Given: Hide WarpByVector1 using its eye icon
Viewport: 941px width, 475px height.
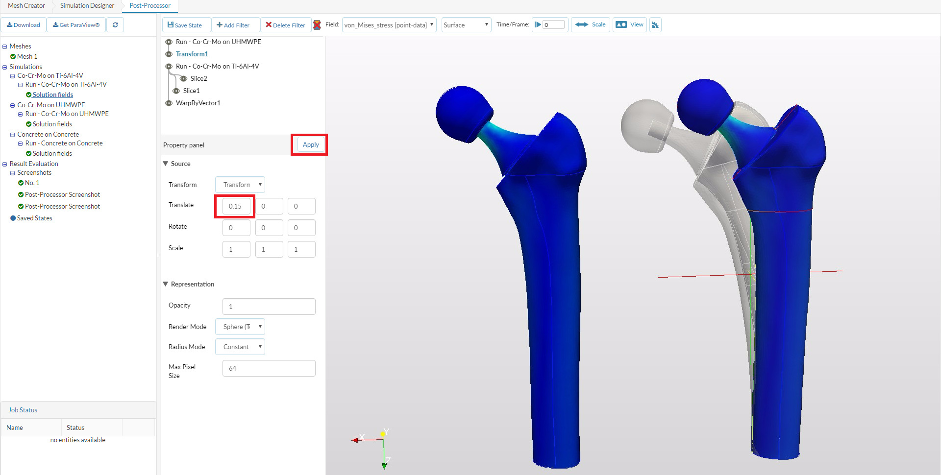Looking at the screenshot, I should 169,103.
